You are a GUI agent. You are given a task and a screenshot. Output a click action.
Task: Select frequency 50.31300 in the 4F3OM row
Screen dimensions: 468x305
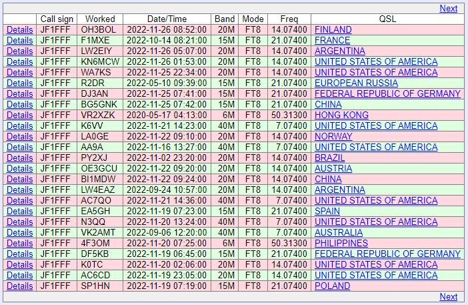coord(289,243)
